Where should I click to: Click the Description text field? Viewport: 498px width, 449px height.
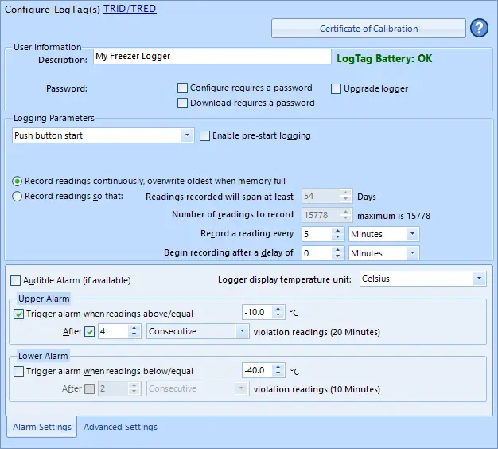click(211, 57)
